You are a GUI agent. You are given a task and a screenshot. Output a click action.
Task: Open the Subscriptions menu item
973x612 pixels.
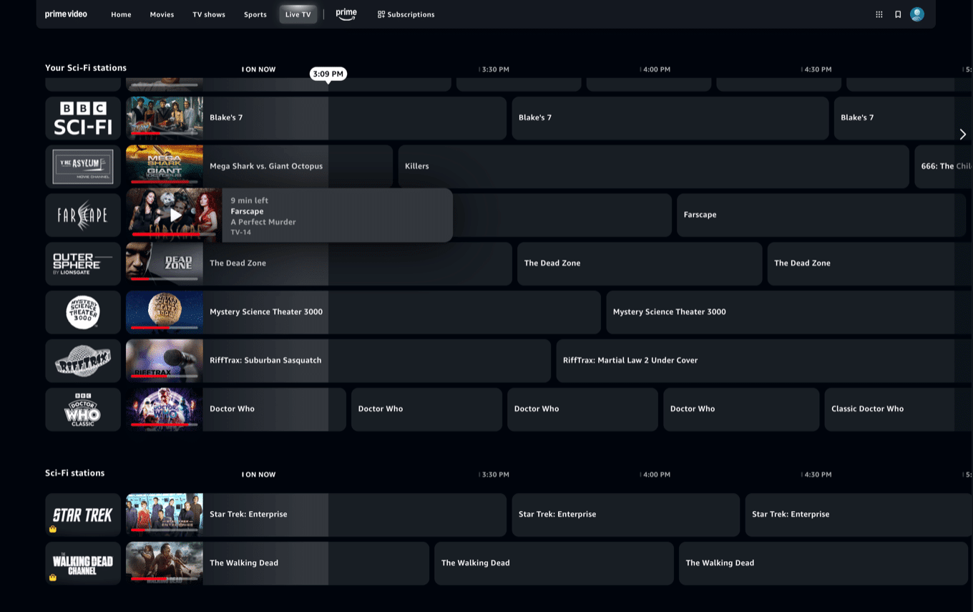(406, 14)
